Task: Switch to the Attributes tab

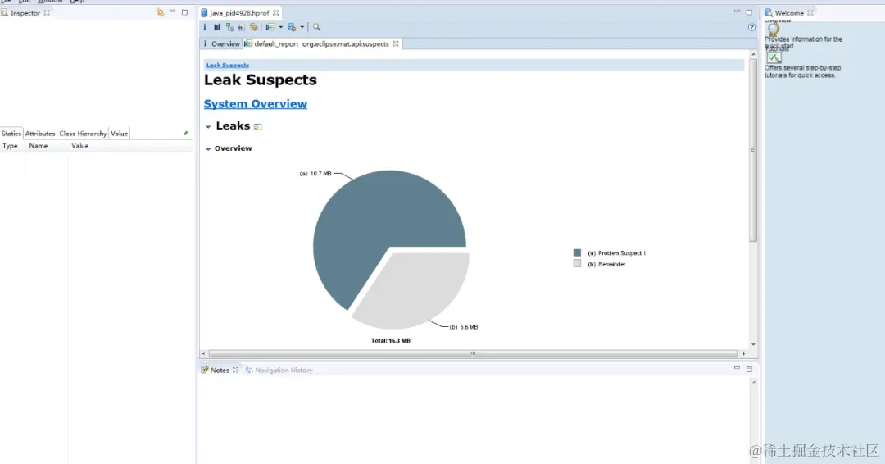Action: pyautogui.click(x=40, y=134)
